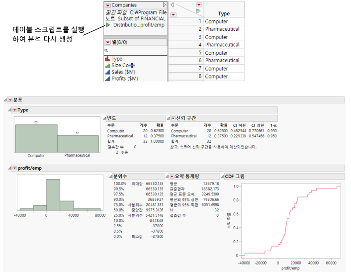The height and width of the screenshot is (274, 351).
Task: Collapse the 신뢰 구간 confidence interval section
Action: click(168, 118)
